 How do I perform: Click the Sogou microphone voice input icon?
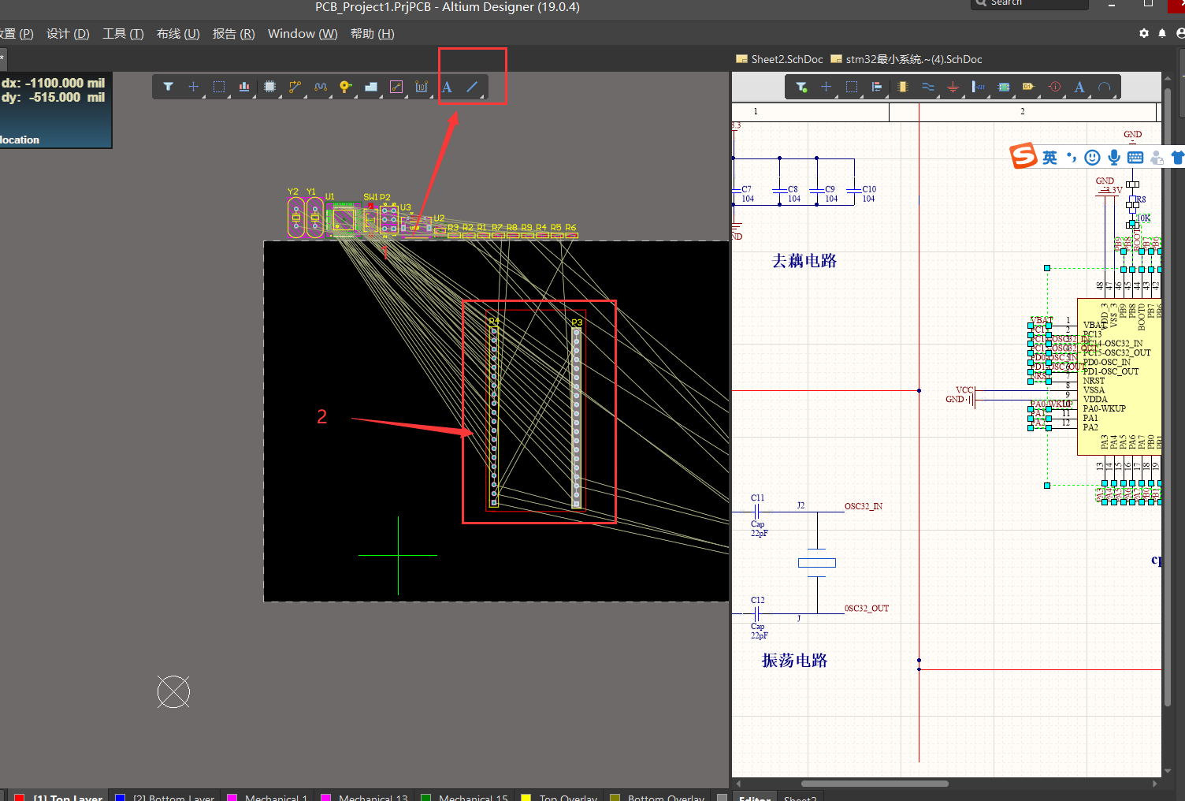[1114, 158]
